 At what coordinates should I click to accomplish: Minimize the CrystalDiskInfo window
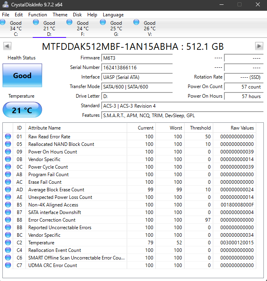click(222, 5)
